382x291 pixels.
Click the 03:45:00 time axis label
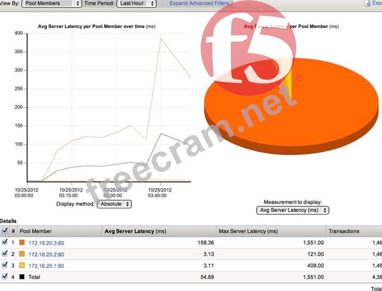pyautogui.click(x=157, y=196)
